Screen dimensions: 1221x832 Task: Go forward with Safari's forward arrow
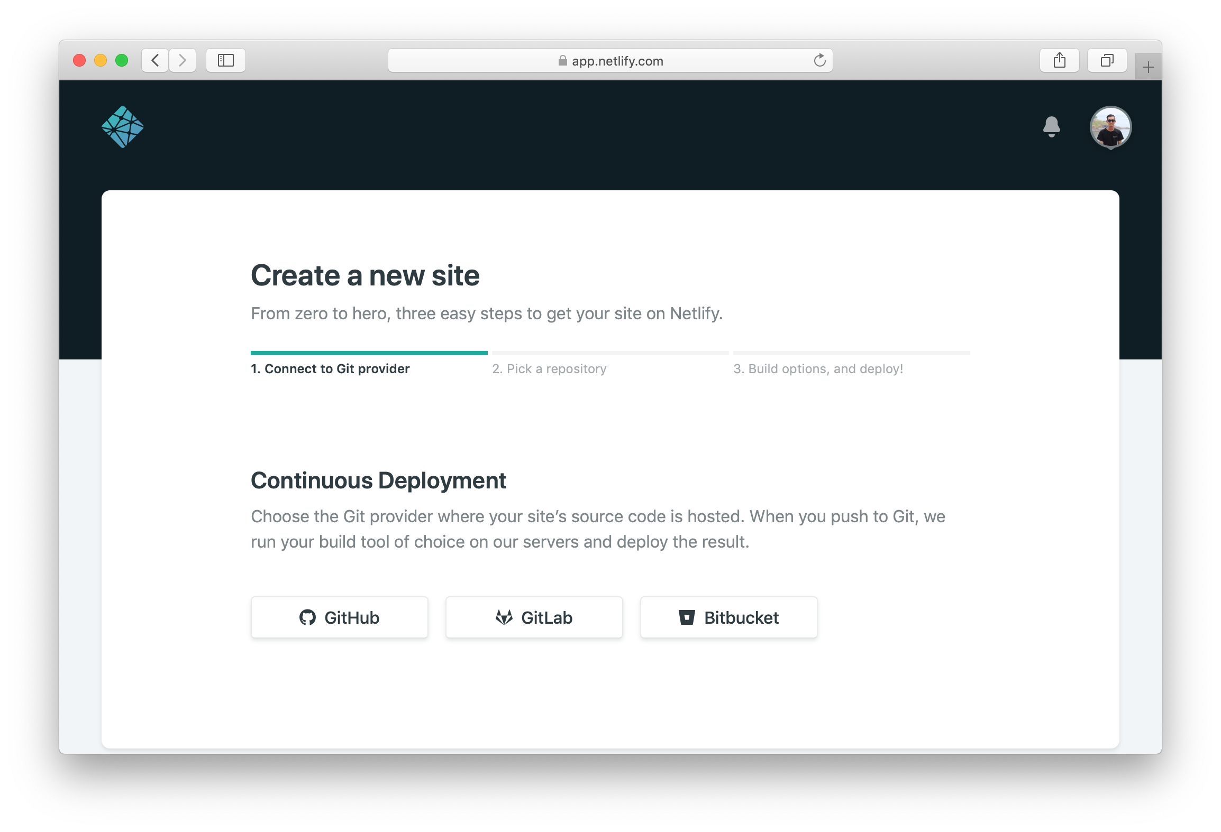click(x=183, y=60)
